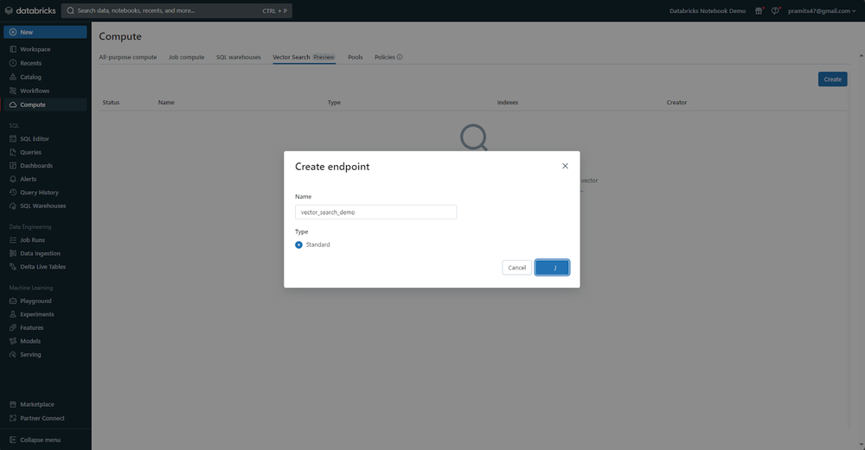Open the user account dropdown
Image resolution: width=865 pixels, height=450 pixels.
[822, 10]
